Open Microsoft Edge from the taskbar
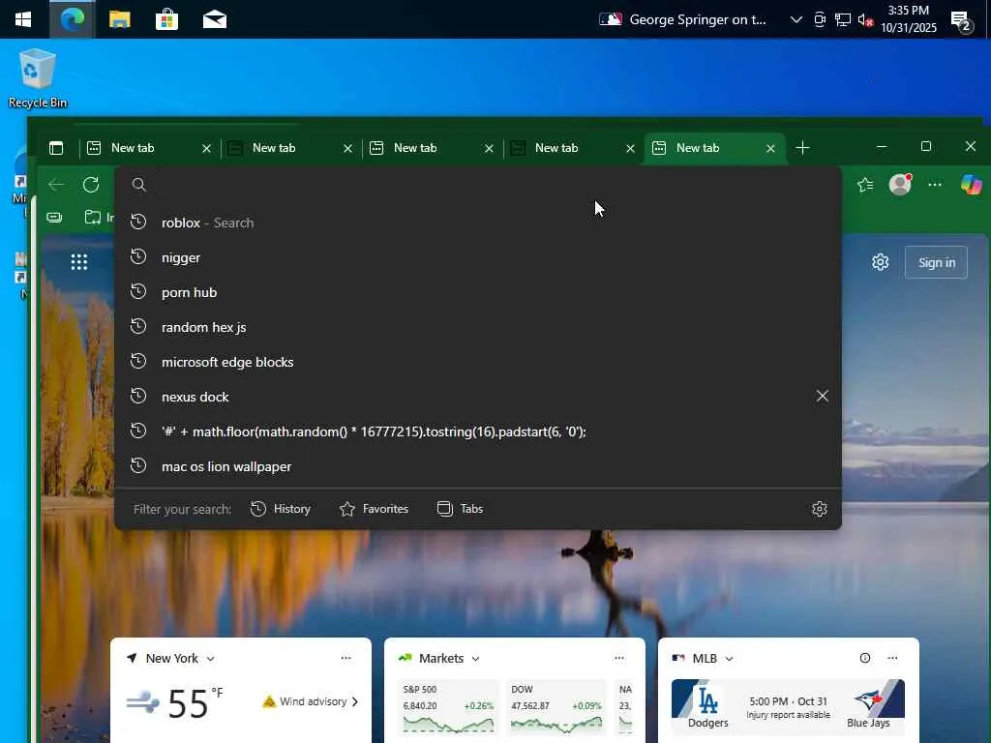This screenshot has width=991, height=743. tap(72, 19)
